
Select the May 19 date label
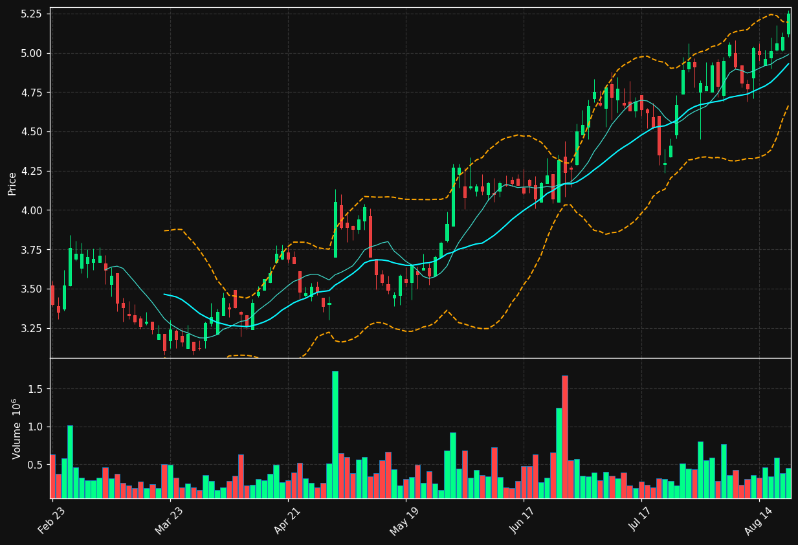coord(405,521)
